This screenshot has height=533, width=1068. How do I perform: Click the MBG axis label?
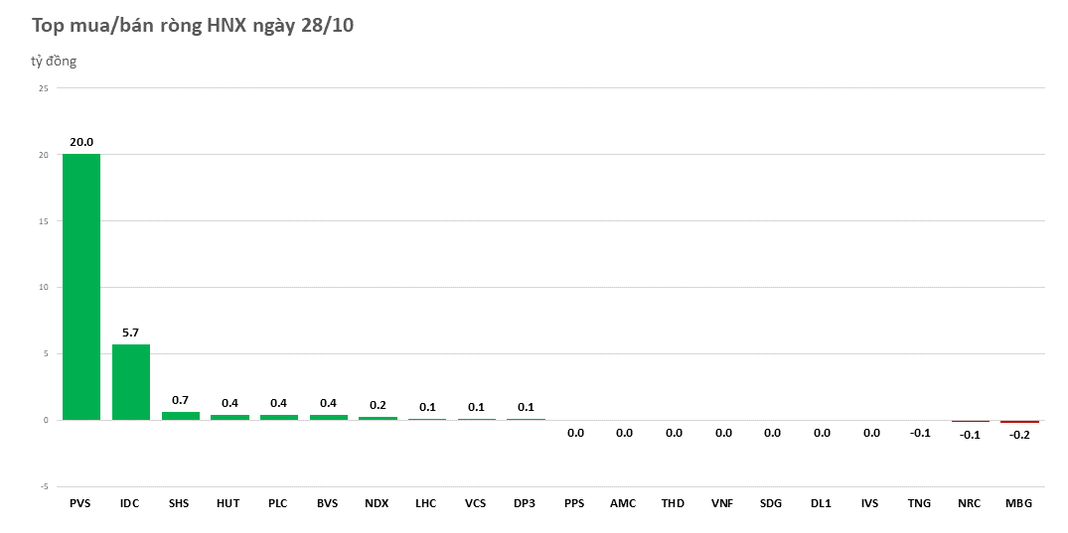1018,503
